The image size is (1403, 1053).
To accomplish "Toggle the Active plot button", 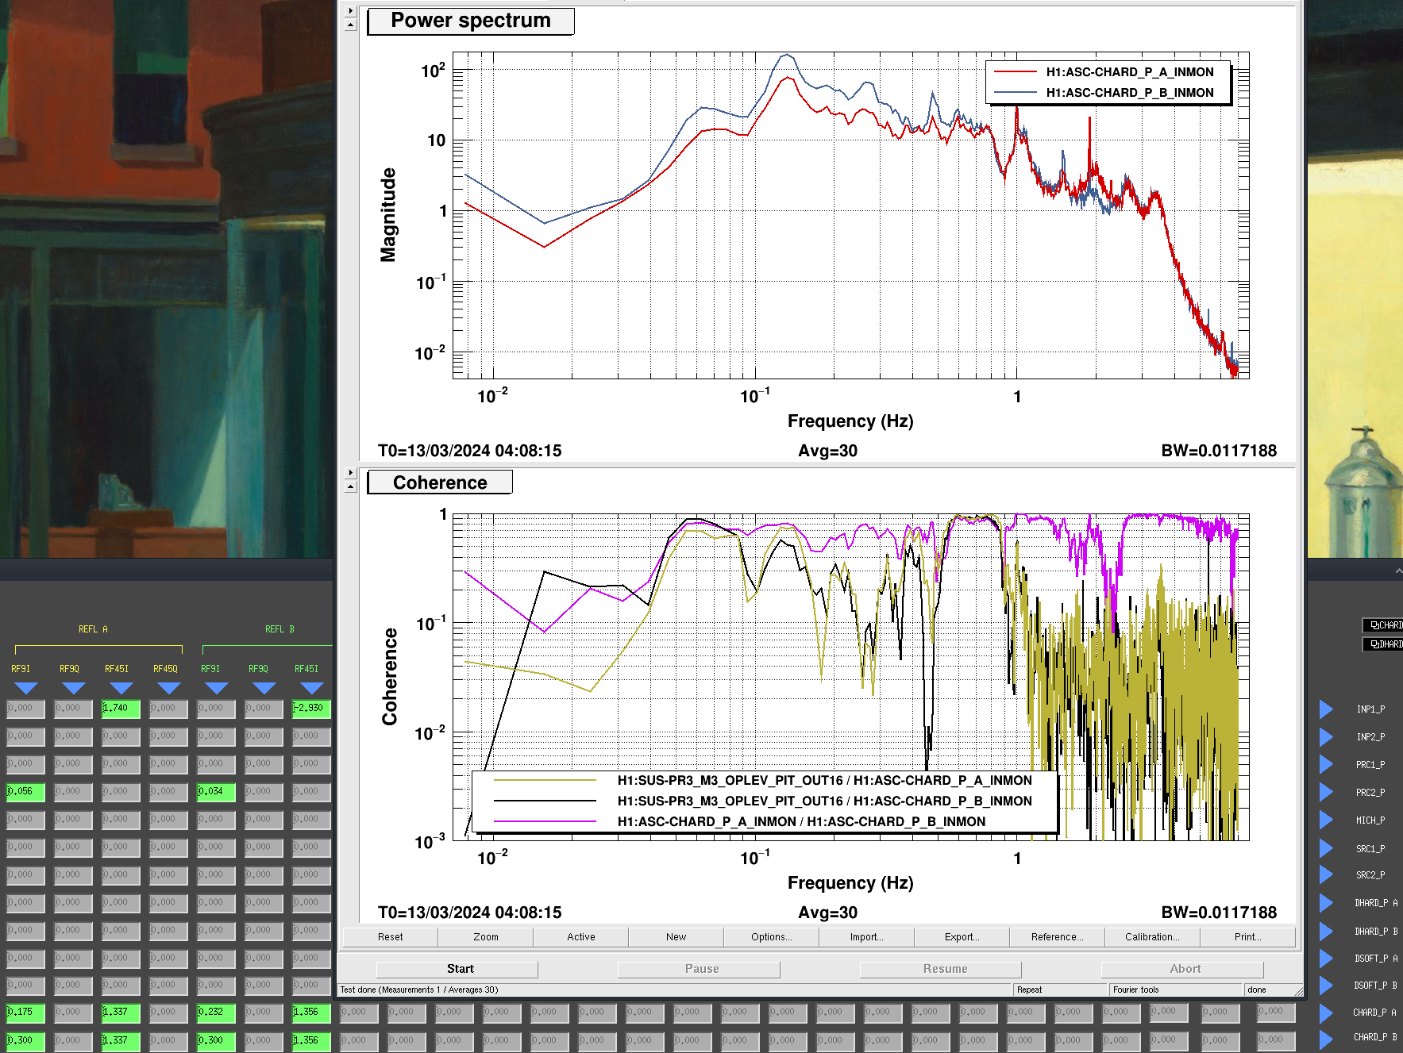I will (580, 937).
